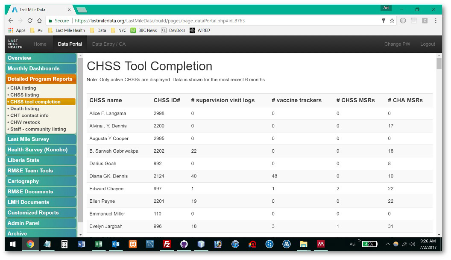Open the CHW restock report
This screenshot has width=451, height=260.
coord(25,122)
